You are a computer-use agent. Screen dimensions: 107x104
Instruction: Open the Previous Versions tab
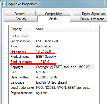pos(89,19)
